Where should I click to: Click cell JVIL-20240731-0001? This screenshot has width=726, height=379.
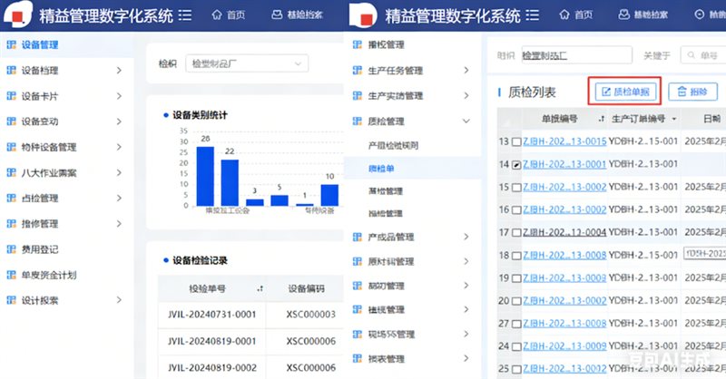pos(212,315)
